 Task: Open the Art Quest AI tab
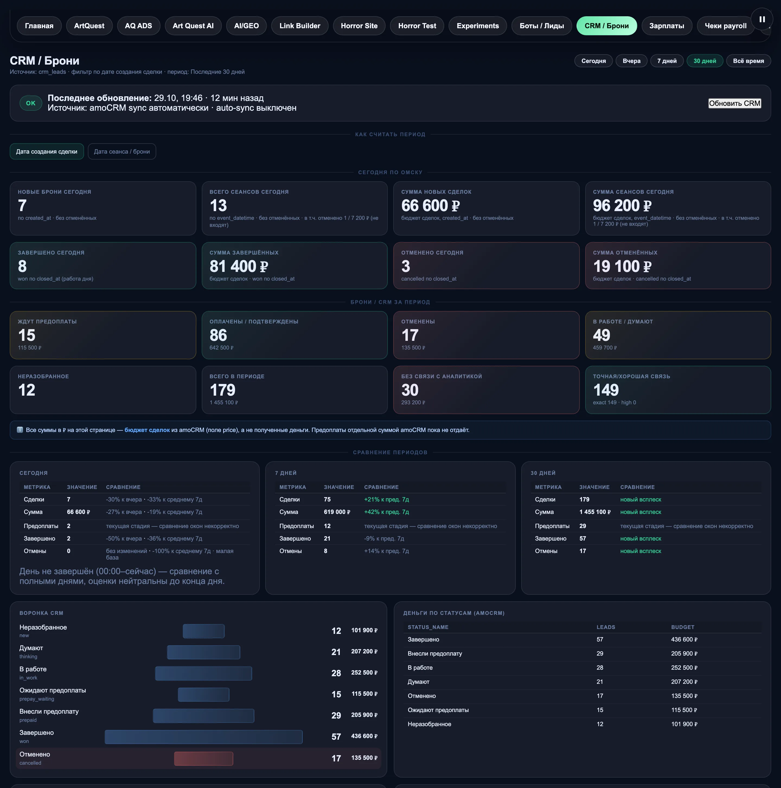pyautogui.click(x=193, y=26)
